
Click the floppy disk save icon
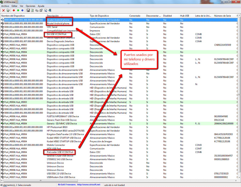point(28,10)
